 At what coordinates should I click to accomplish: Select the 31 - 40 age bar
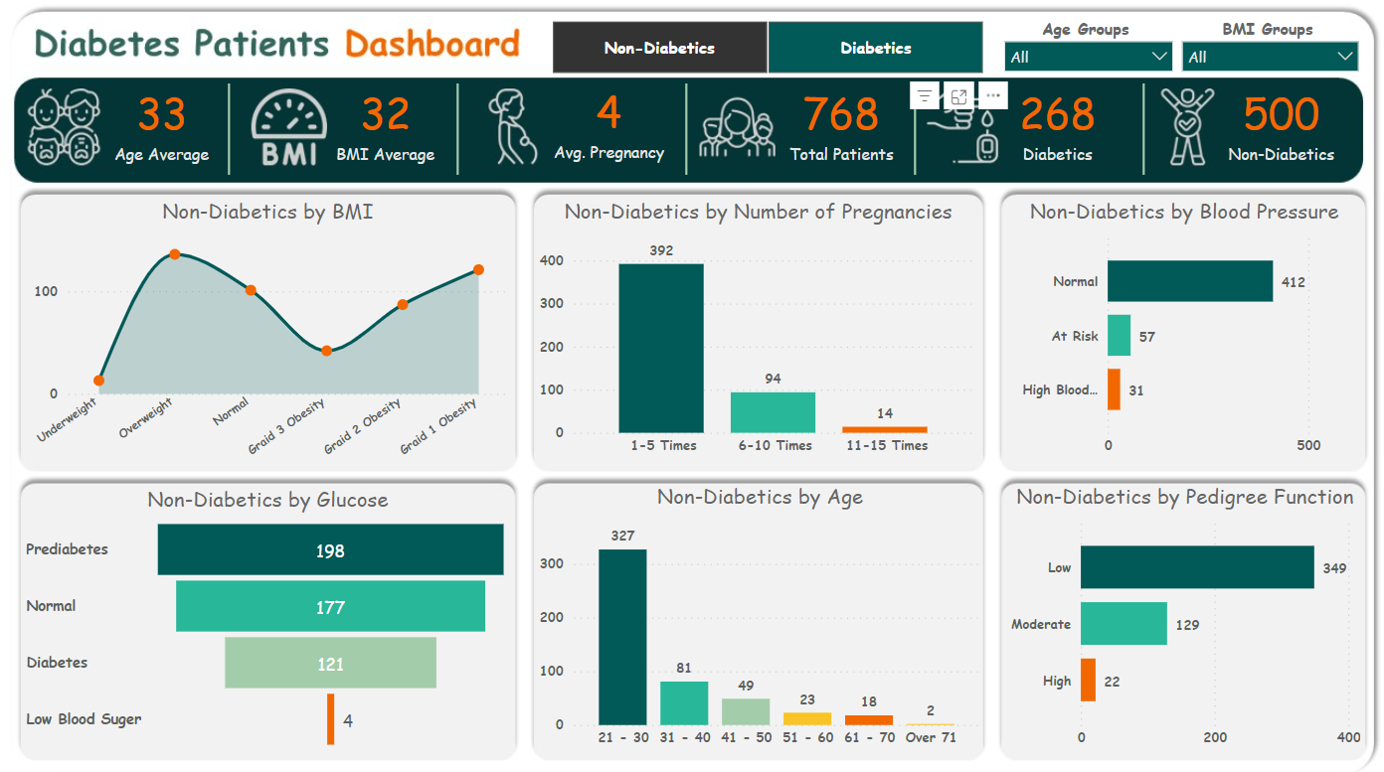click(684, 702)
